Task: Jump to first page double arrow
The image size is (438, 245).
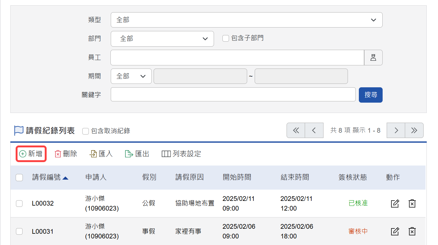Action: (x=296, y=130)
